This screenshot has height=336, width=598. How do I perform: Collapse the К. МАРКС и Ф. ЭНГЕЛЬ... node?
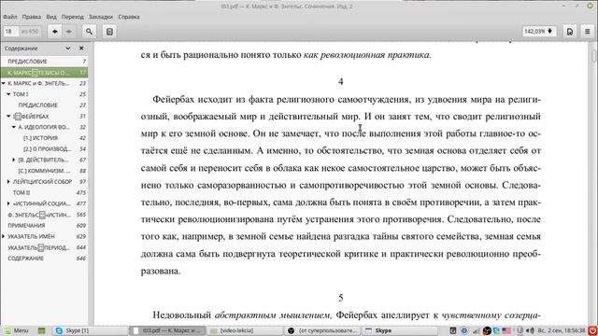tap(4, 83)
